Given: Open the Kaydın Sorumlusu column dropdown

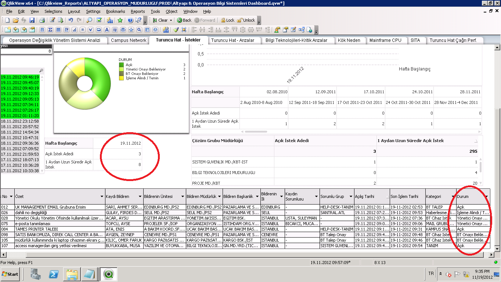Looking at the screenshot, I should pyautogui.click(x=316, y=197).
